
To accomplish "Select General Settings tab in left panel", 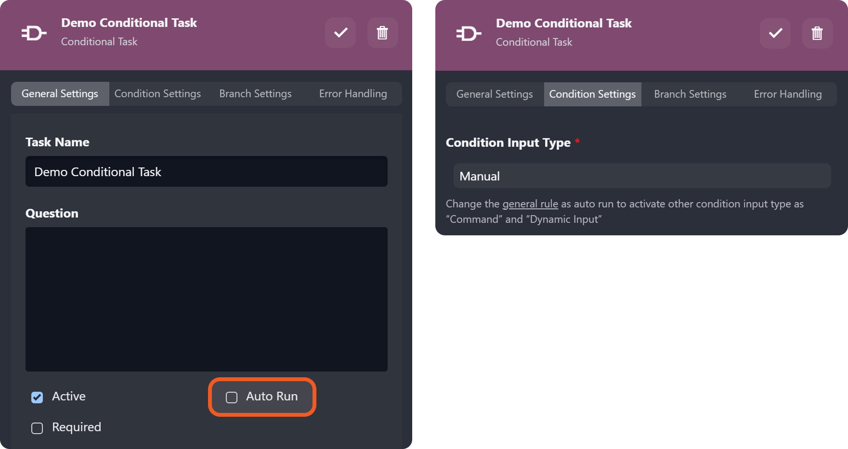I will [60, 94].
